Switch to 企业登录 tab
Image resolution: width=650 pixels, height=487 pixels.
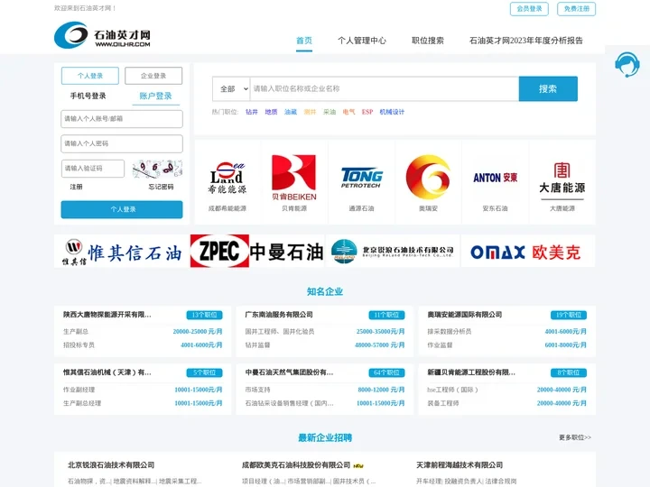coord(153,76)
